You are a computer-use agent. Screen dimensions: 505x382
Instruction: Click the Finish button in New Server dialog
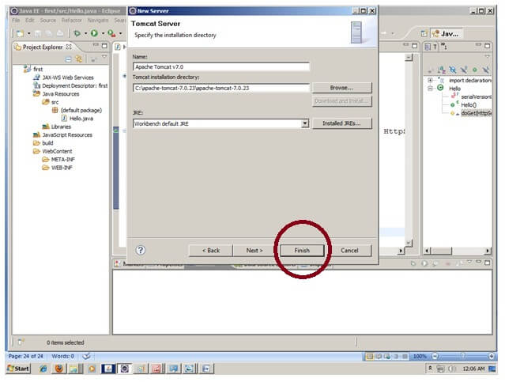pos(302,251)
